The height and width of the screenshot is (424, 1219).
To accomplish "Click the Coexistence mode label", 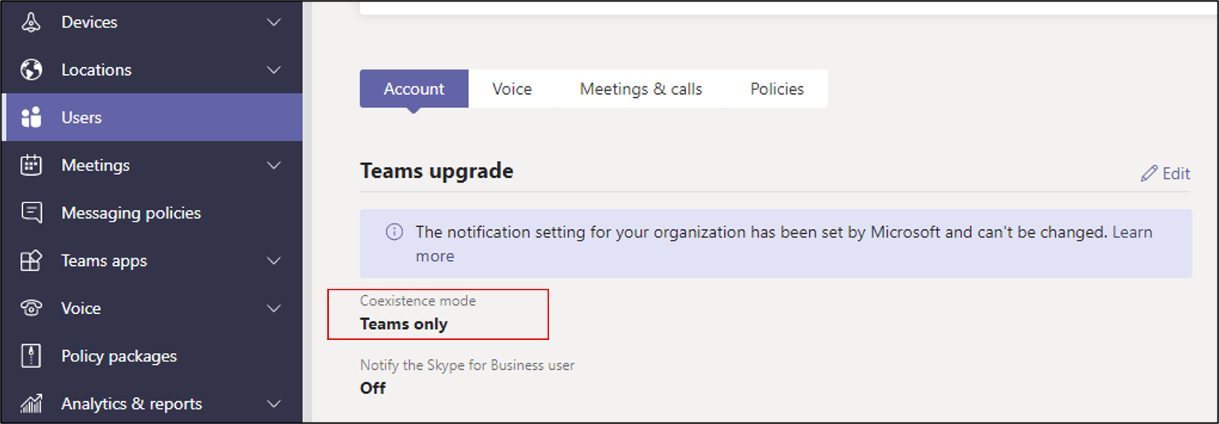I will 418,300.
